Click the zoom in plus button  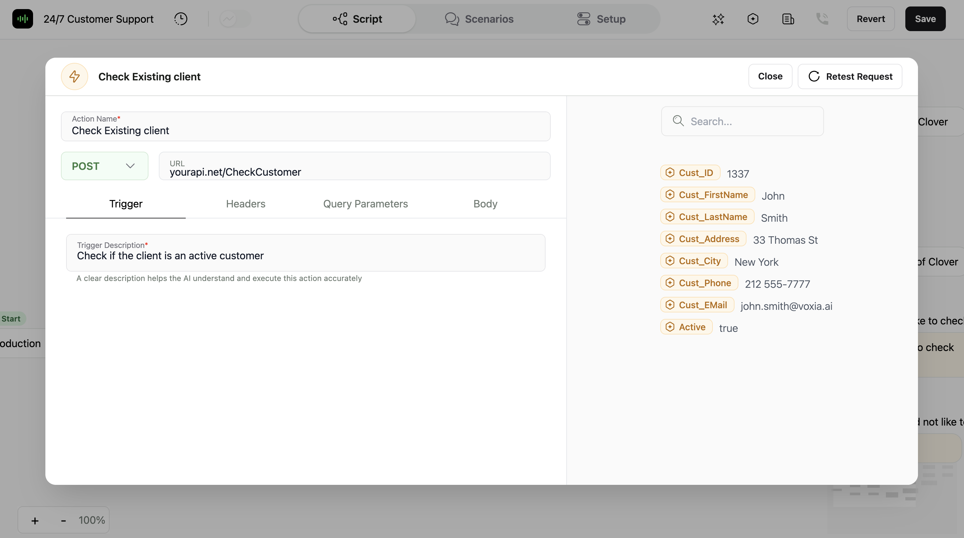point(35,520)
